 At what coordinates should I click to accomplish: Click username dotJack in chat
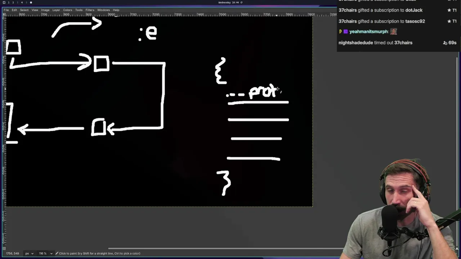click(414, 10)
